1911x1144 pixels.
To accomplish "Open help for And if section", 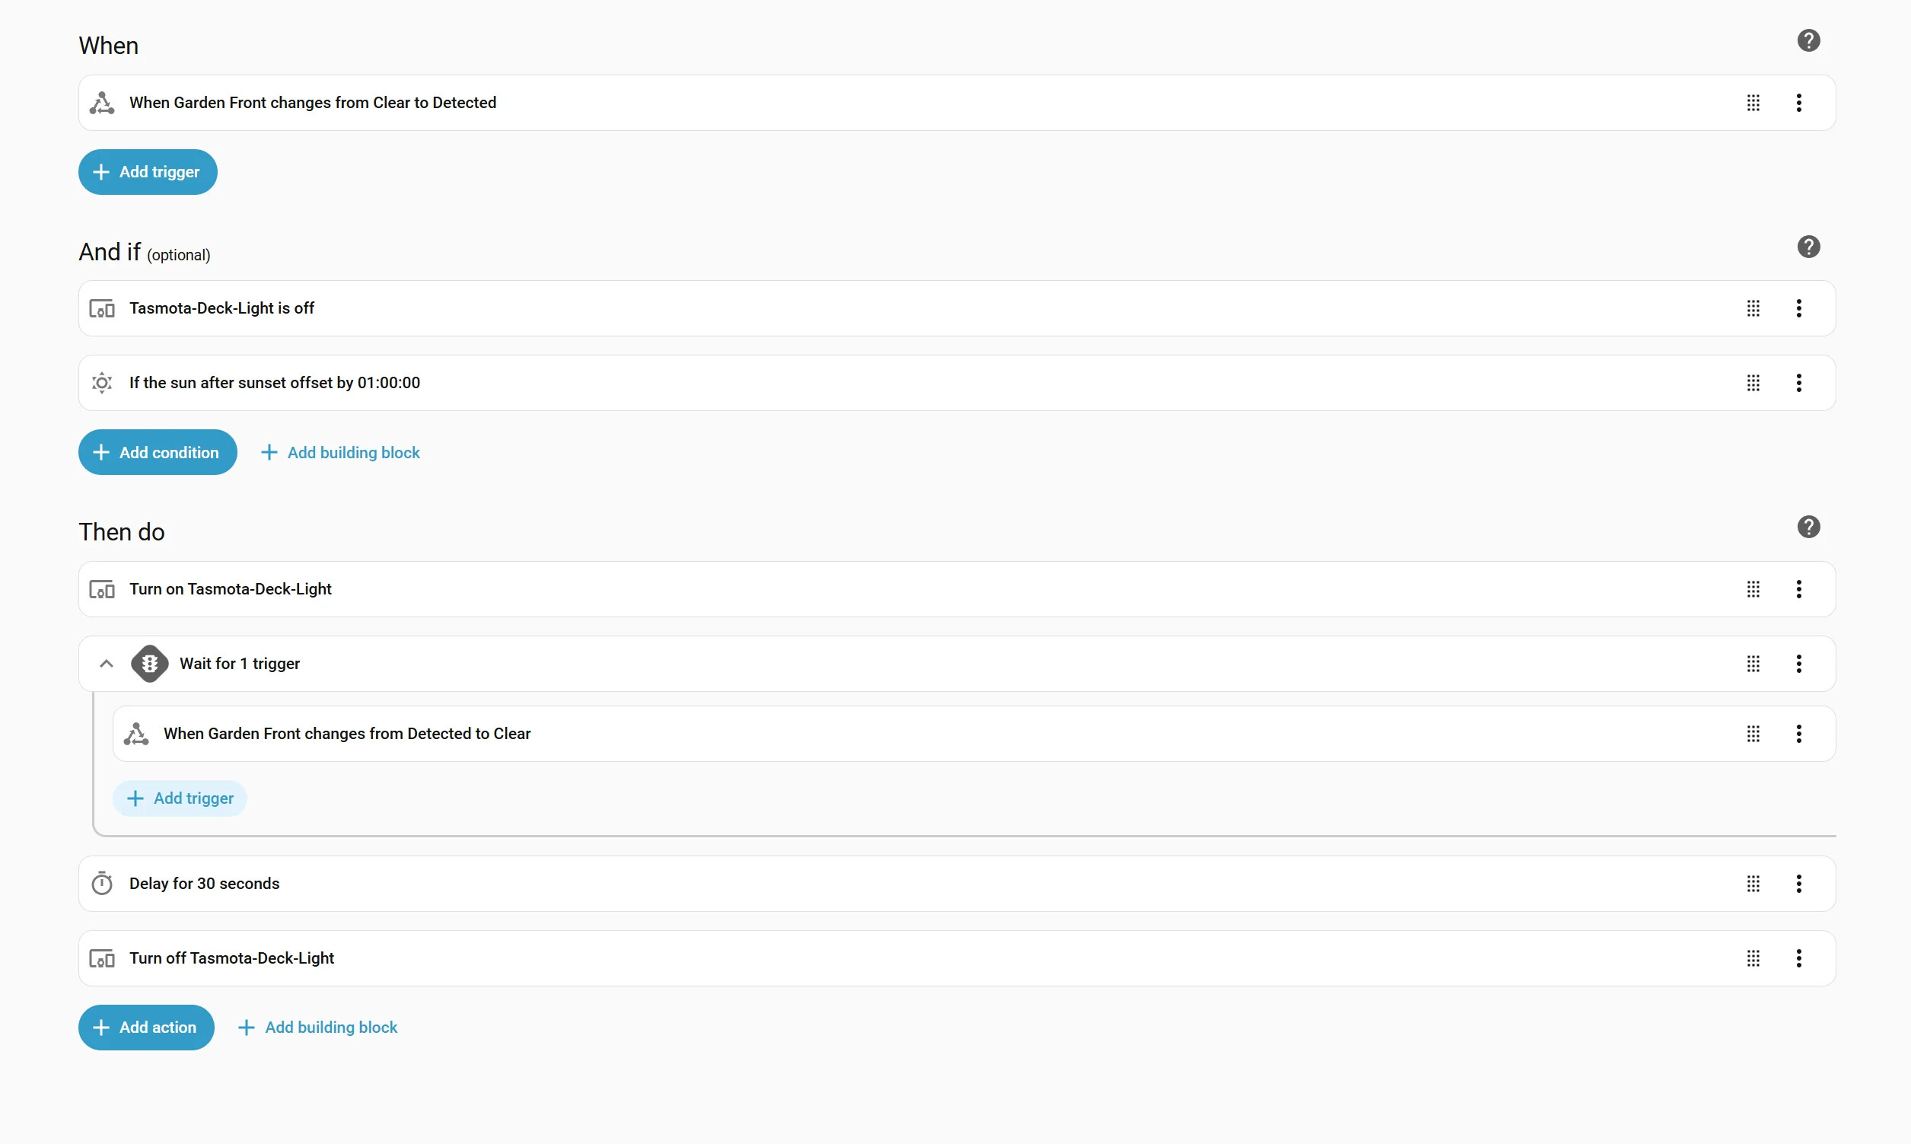I will (1807, 247).
